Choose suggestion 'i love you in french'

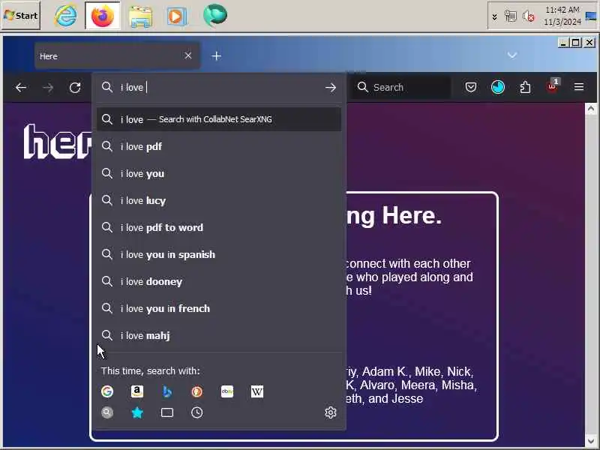[x=218, y=308]
